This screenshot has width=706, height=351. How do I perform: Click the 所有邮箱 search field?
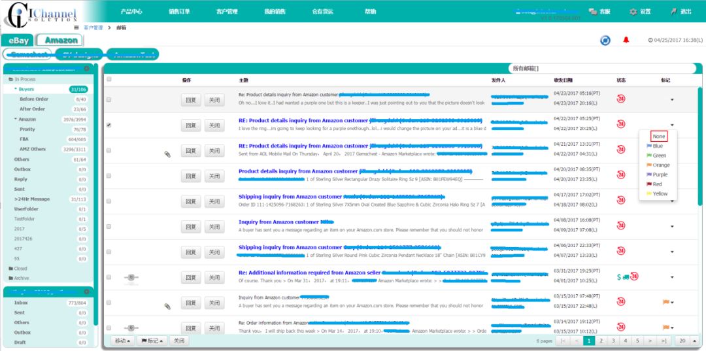pos(604,69)
